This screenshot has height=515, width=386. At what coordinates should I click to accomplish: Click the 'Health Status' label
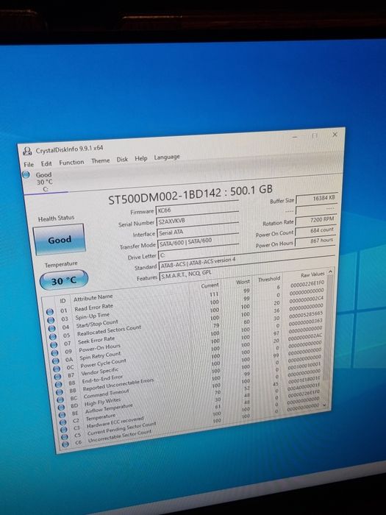coord(56,219)
